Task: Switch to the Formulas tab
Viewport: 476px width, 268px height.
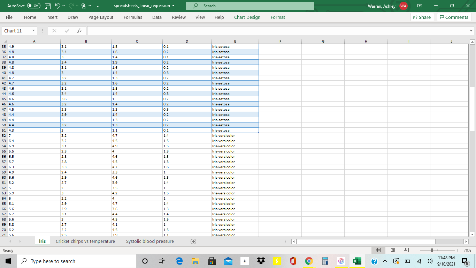Action: click(x=133, y=17)
